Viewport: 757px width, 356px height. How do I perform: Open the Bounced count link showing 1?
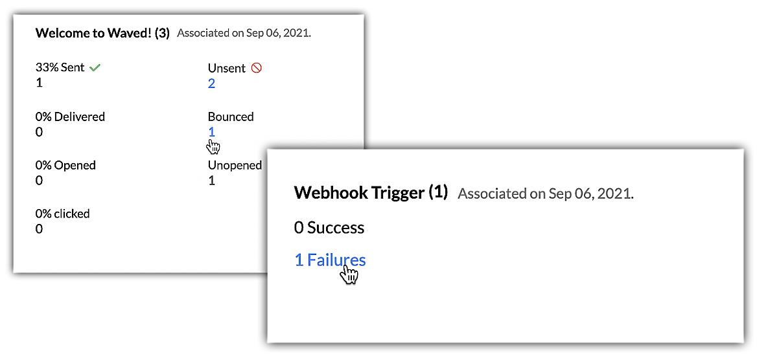(x=211, y=132)
